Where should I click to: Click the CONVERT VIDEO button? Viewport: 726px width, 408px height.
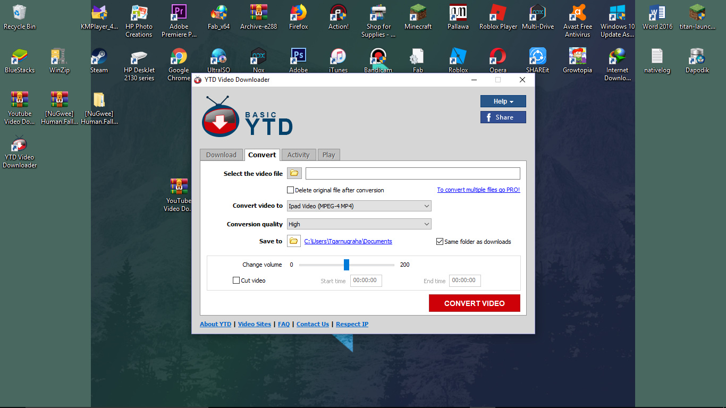(x=474, y=303)
